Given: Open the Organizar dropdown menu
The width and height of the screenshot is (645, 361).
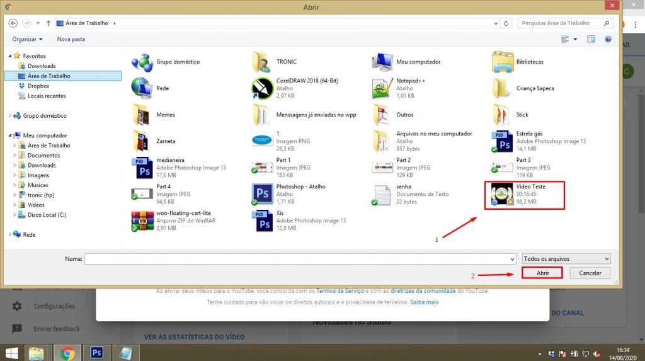Looking at the screenshot, I should point(28,39).
